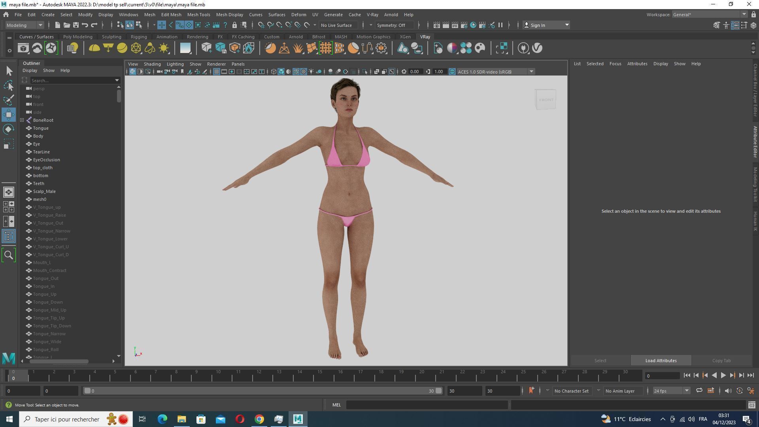Activate the Lasso select tool
The image size is (759, 427).
pos(9,85)
